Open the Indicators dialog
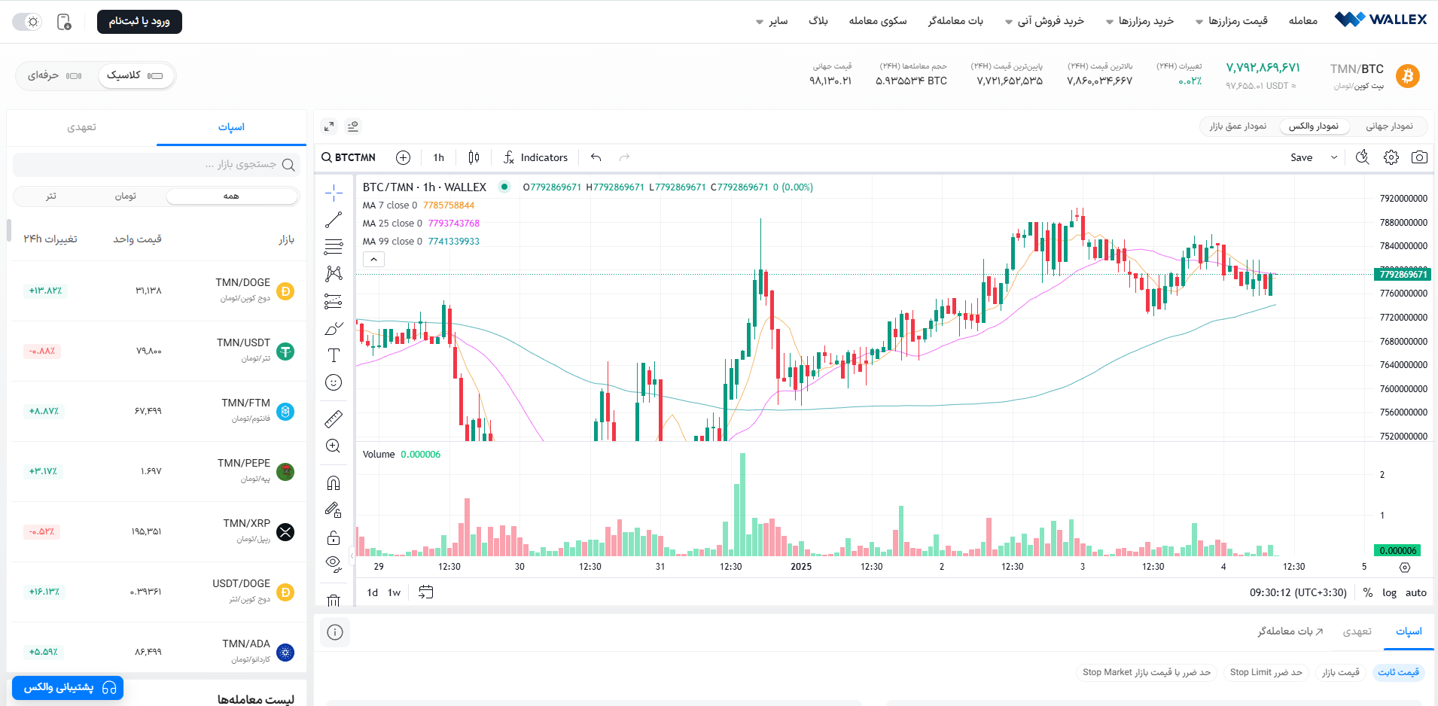This screenshot has height=706, width=1438. point(535,157)
